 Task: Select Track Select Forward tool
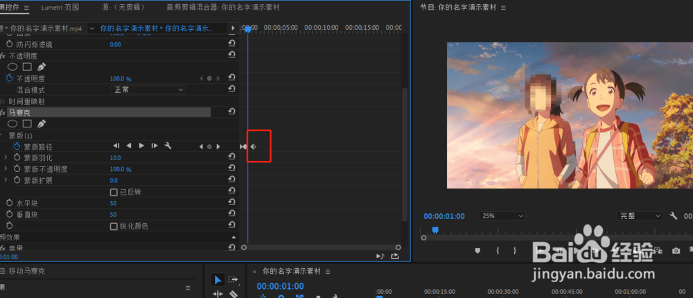(233, 279)
